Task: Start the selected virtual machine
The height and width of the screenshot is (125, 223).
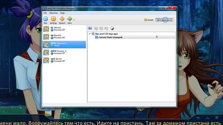Action: 70,20
